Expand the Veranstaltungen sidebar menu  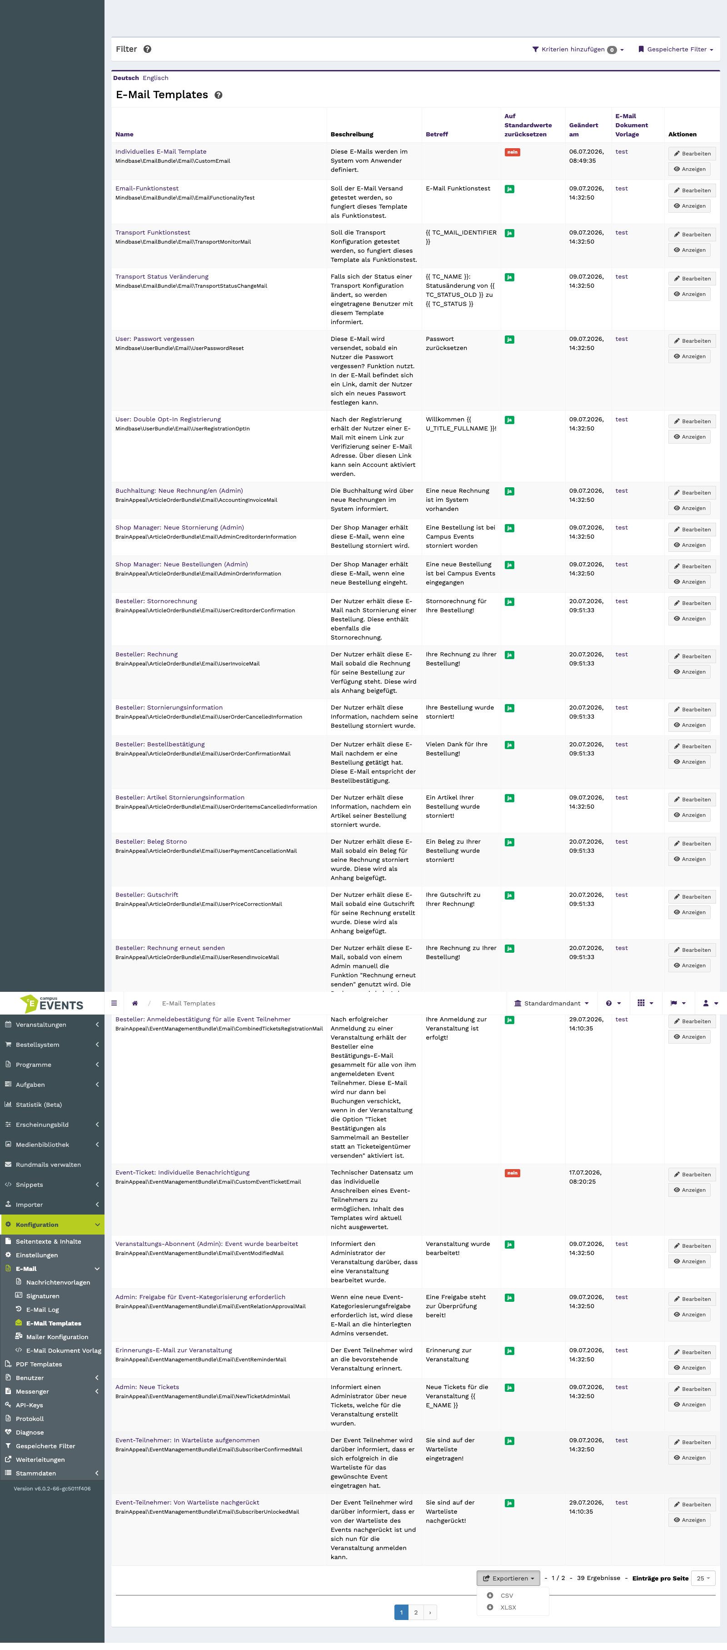tap(52, 1025)
